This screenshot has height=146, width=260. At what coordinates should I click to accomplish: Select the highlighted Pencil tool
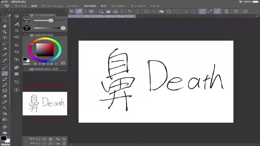(4, 73)
